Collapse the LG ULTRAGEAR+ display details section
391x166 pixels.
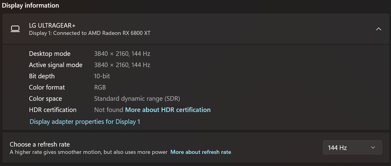[x=379, y=29]
